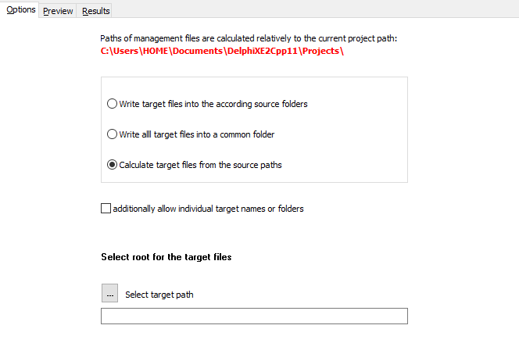Click the 'DelphiXE2Cpp11' part of the path
The height and width of the screenshot is (361, 519).
(257, 52)
